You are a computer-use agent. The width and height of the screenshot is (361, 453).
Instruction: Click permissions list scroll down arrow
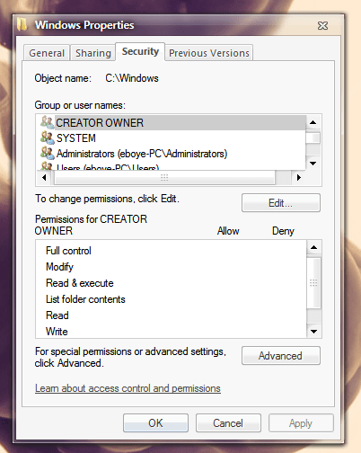pos(313,332)
